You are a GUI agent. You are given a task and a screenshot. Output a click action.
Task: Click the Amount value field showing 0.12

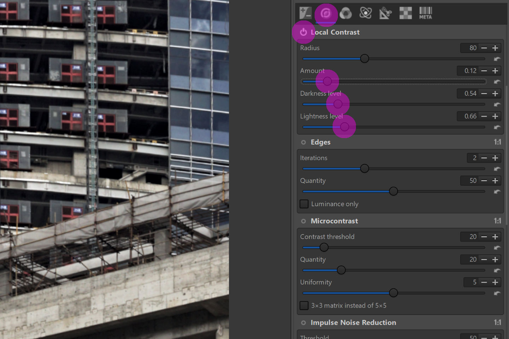[x=468, y=71]
